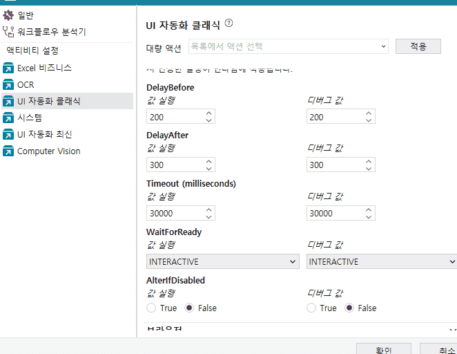Click the Timeout 값 실행 input field
457x354 pixels.
click(175, 214)
